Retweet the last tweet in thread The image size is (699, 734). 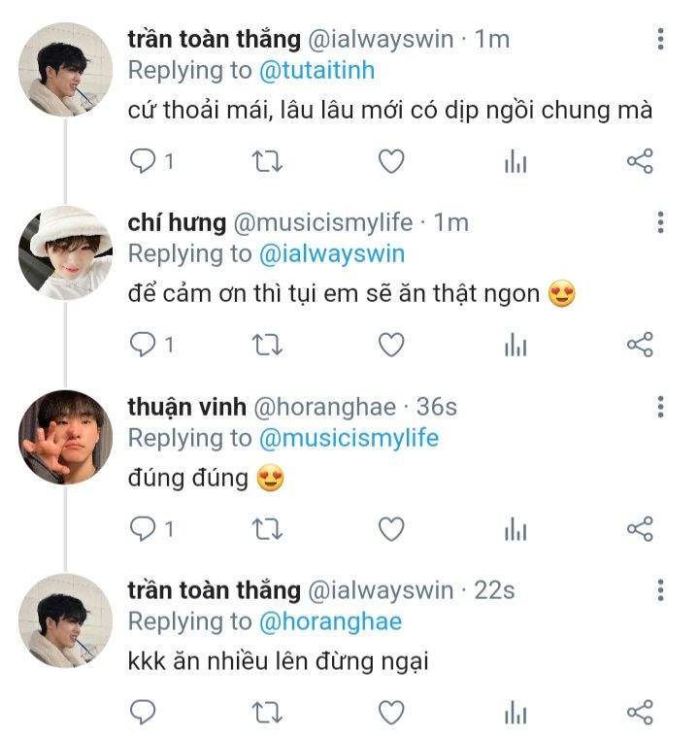click(267, 711)
